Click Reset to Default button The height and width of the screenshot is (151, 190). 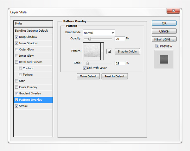[x=115, y=76]
